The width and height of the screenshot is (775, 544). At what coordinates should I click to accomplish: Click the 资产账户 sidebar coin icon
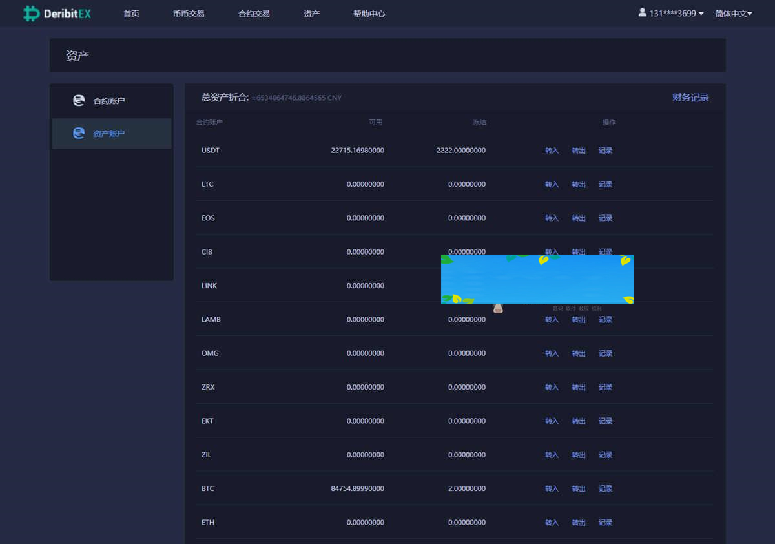point(79,134)
